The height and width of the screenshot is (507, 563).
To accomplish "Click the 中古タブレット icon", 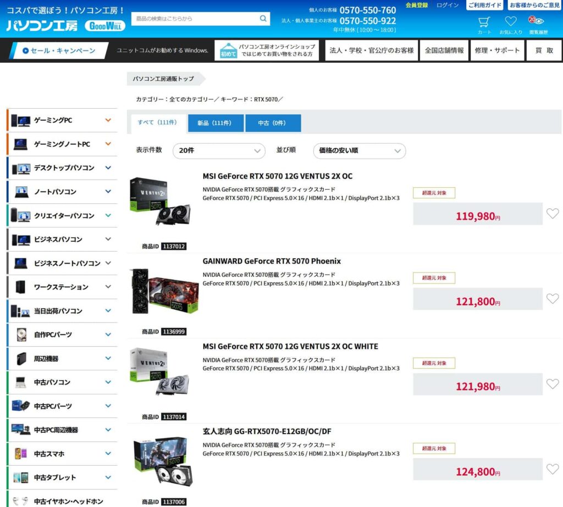I will [20, 477].
